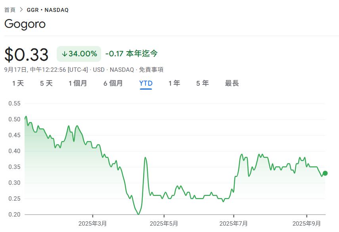The height and width of the screenshot is (232, 339).
Task: Click the Gogoro company title heading
Action: coord(25,24)
